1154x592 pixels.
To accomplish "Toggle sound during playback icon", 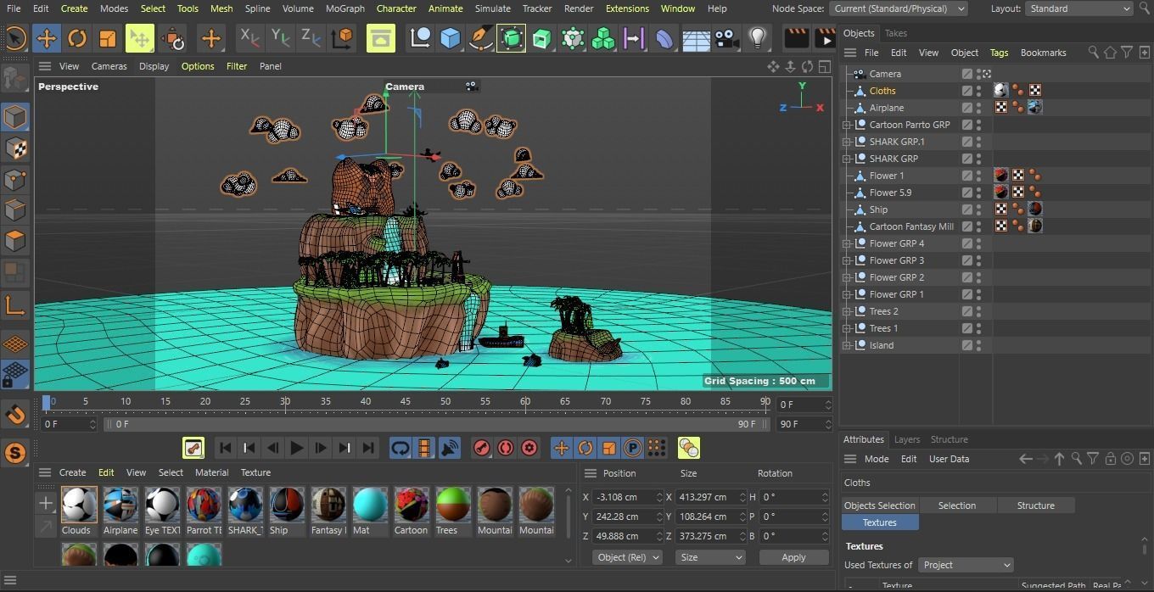I will coord(449,448).
